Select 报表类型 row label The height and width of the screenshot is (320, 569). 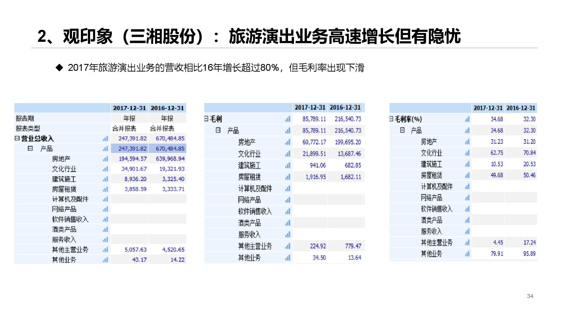click(28, 129)
